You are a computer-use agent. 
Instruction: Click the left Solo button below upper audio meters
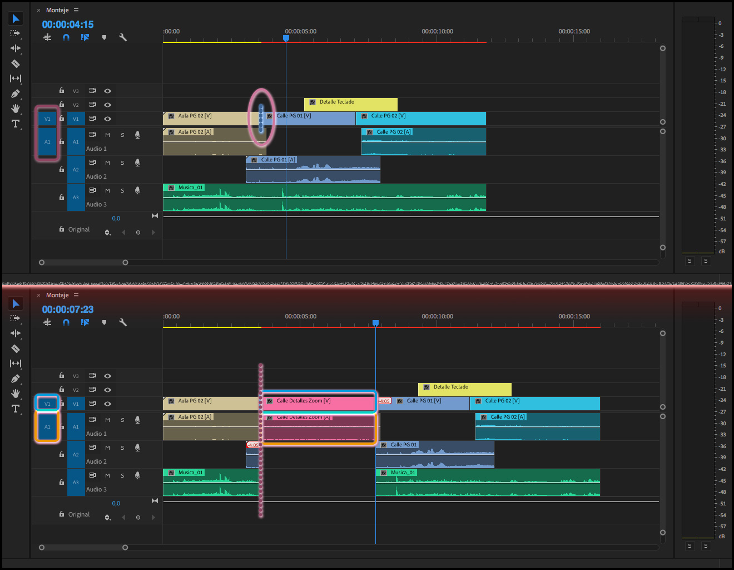[x=690, y=261]
